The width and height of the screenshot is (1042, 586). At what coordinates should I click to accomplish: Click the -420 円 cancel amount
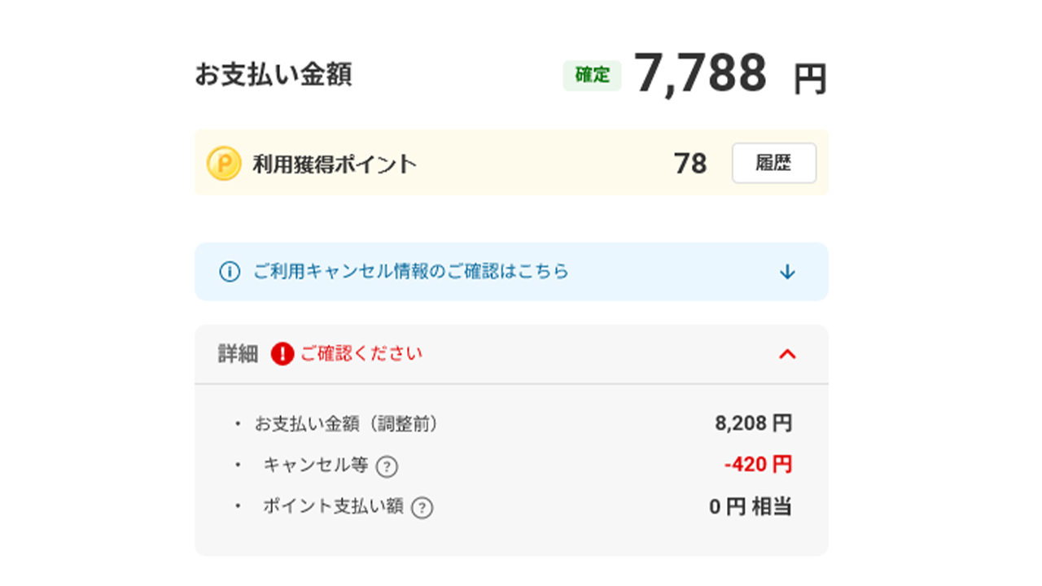(x=758, y=465)
